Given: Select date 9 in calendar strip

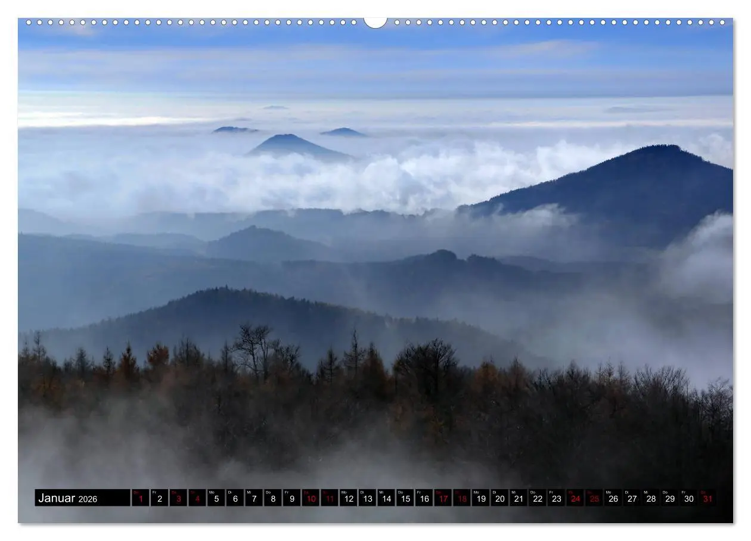Looking at the screenshot, I should (x=291, y=498).
